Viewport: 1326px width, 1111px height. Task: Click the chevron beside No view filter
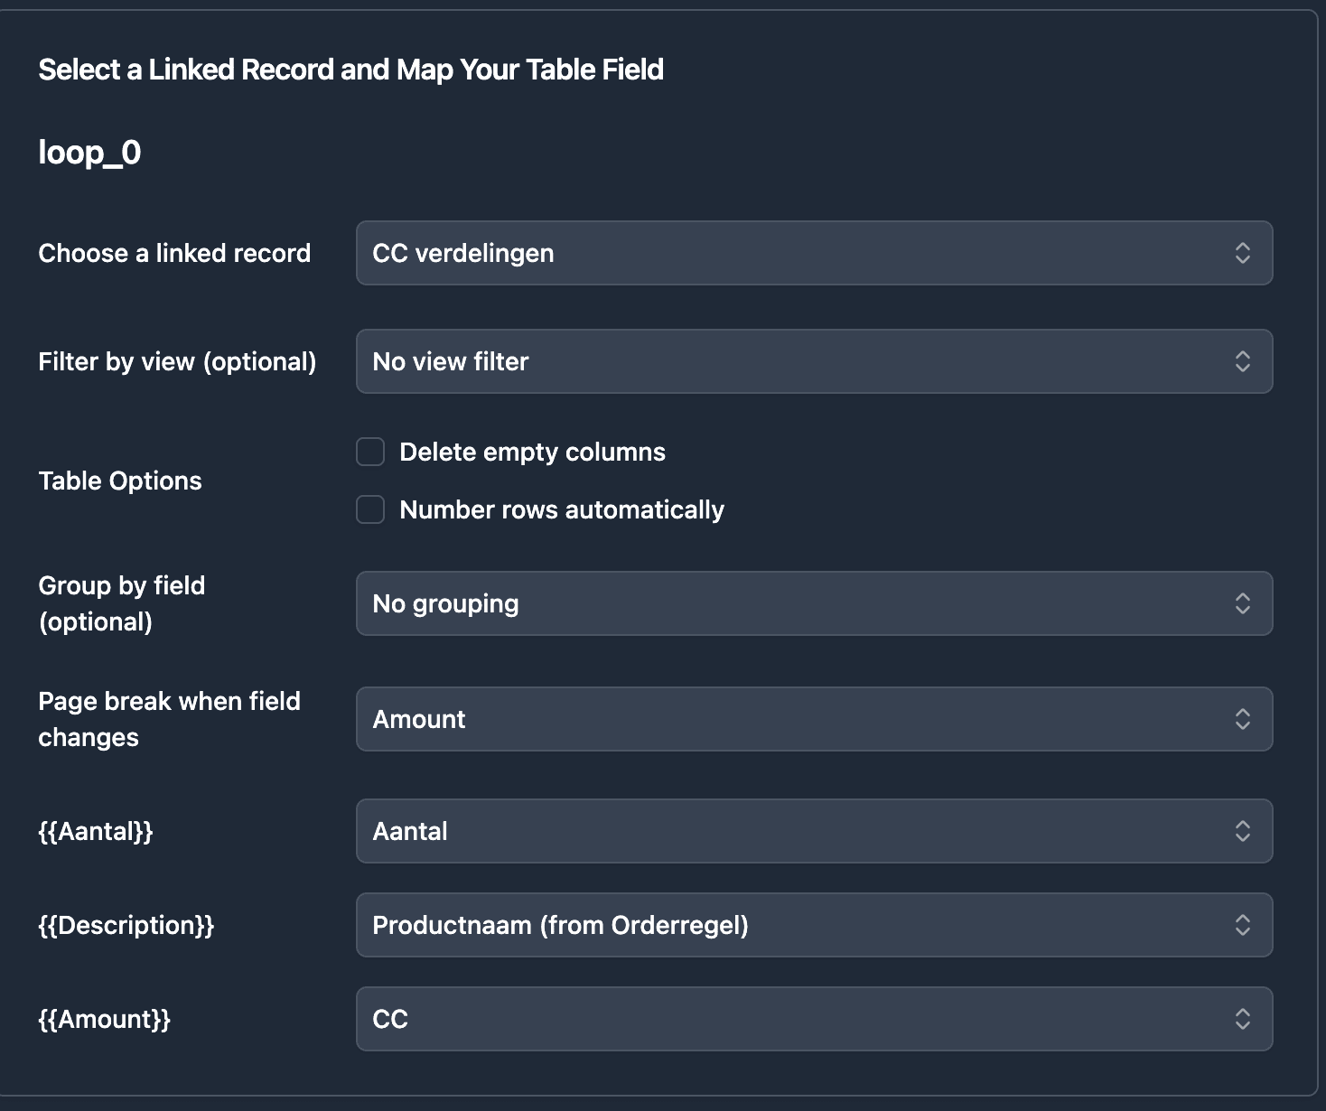(x=1244, y=361)
